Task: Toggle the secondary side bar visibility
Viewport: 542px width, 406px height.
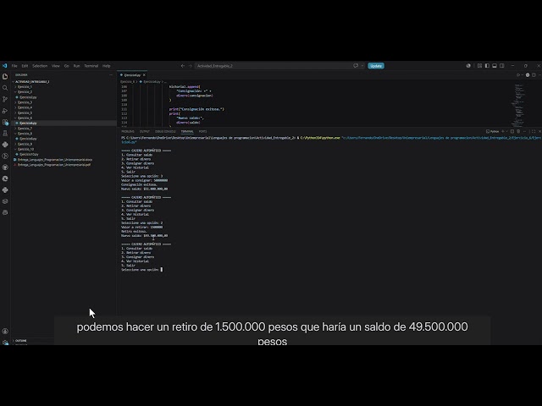Action: (x=502, y=66)
